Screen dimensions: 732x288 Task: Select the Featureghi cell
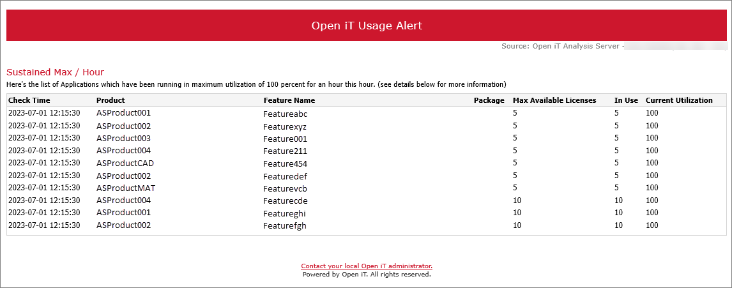point(285,213)
